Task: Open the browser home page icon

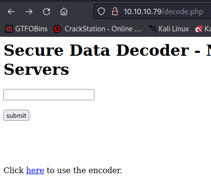Action: coord(64,12)
